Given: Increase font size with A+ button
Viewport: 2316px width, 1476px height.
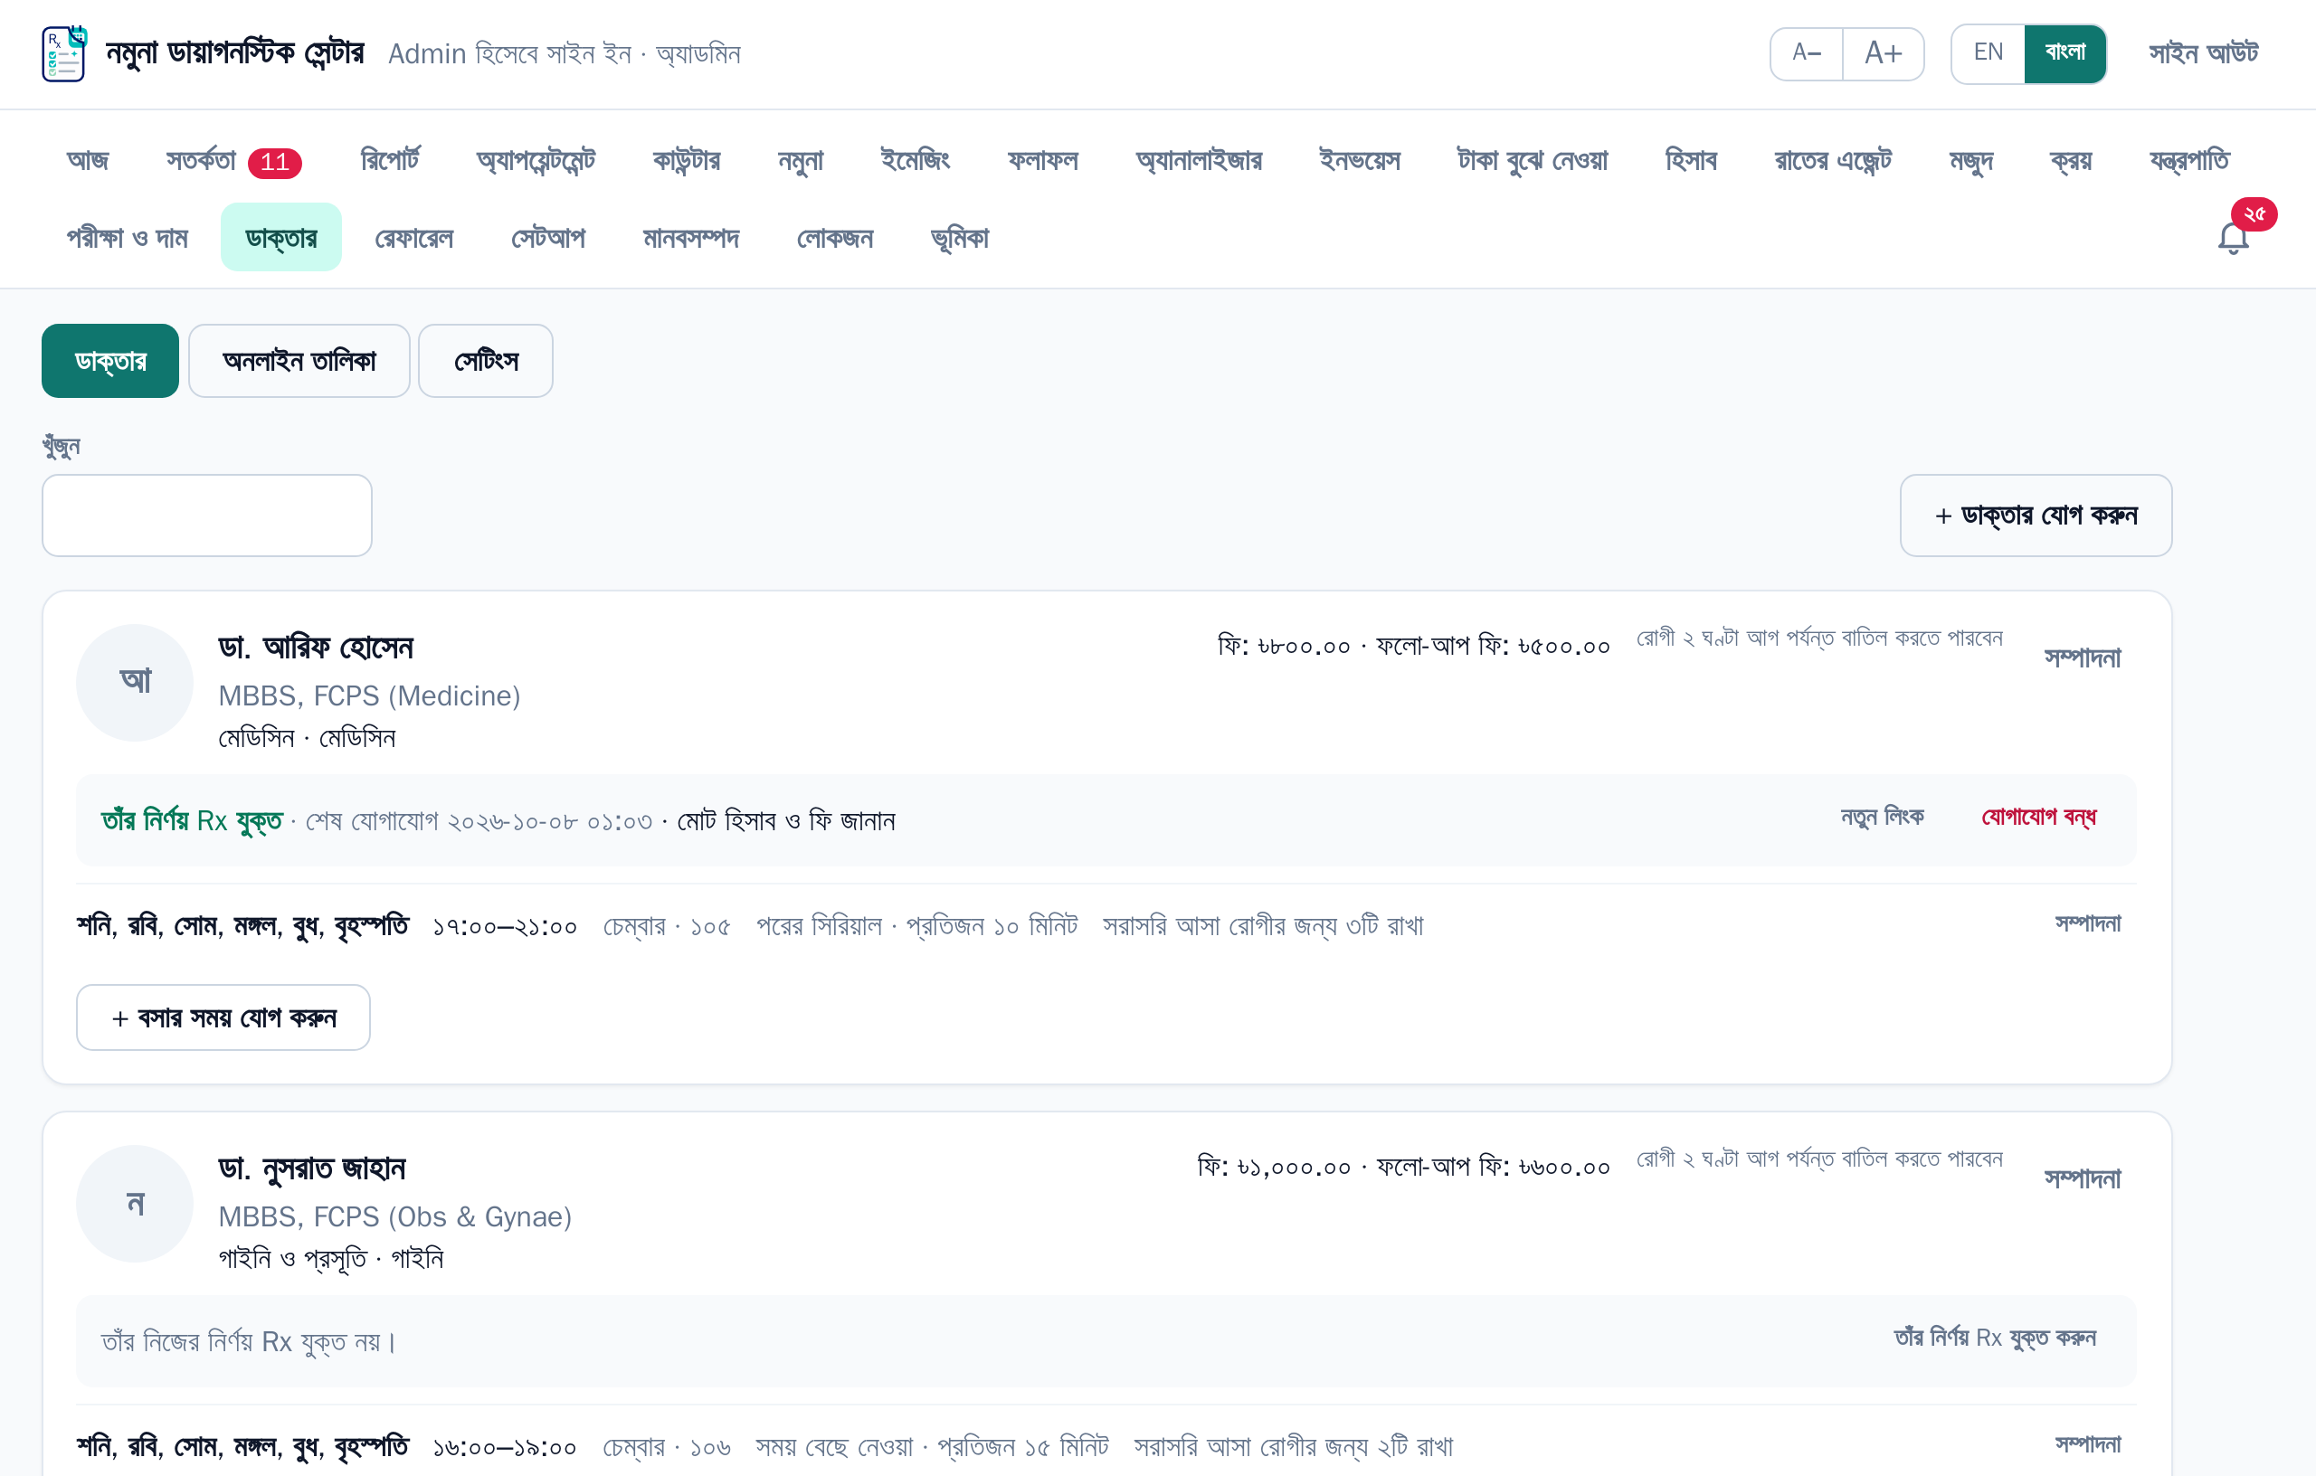Looking at the screenshot, I should (1884, 54).
